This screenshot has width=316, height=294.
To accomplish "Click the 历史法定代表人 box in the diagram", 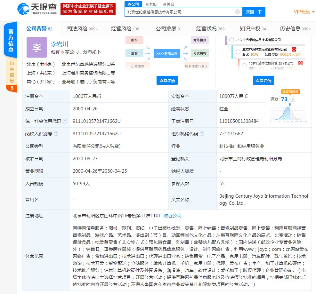I will click(x=196, y=66).
